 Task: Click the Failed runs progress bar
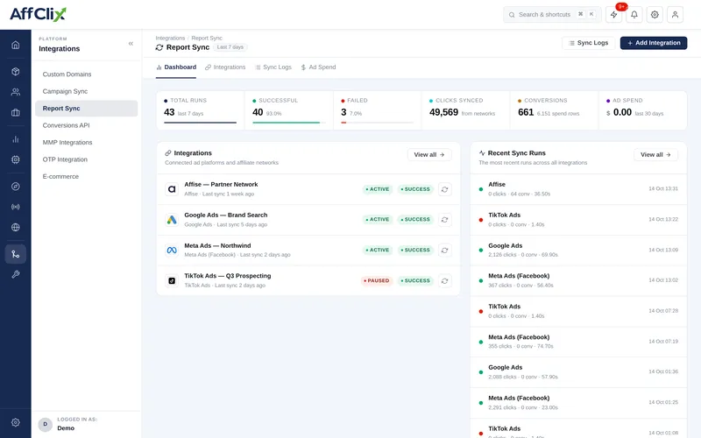point(378,123)
